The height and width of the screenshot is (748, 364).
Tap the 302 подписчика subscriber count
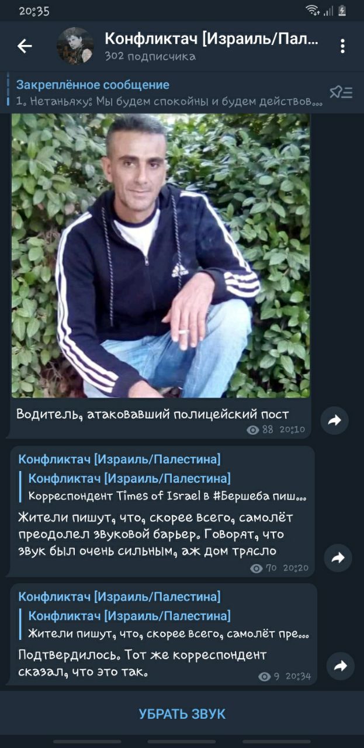(x=150, y=57)
